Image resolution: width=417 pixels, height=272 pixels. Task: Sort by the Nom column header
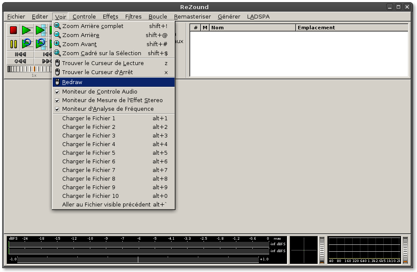pyautogui.click(x=252, y=28)
